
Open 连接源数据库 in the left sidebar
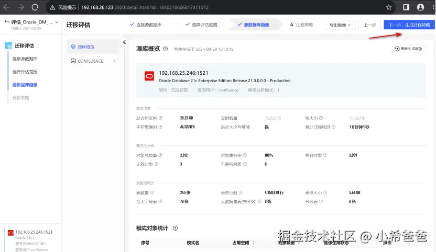tap(25, 59)
